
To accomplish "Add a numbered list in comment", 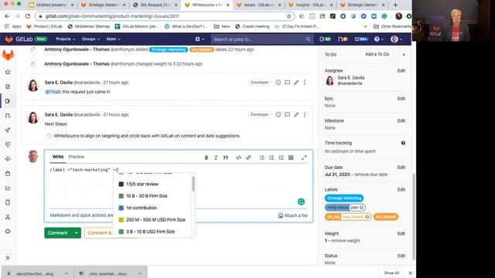I will [x=271, y=158].
